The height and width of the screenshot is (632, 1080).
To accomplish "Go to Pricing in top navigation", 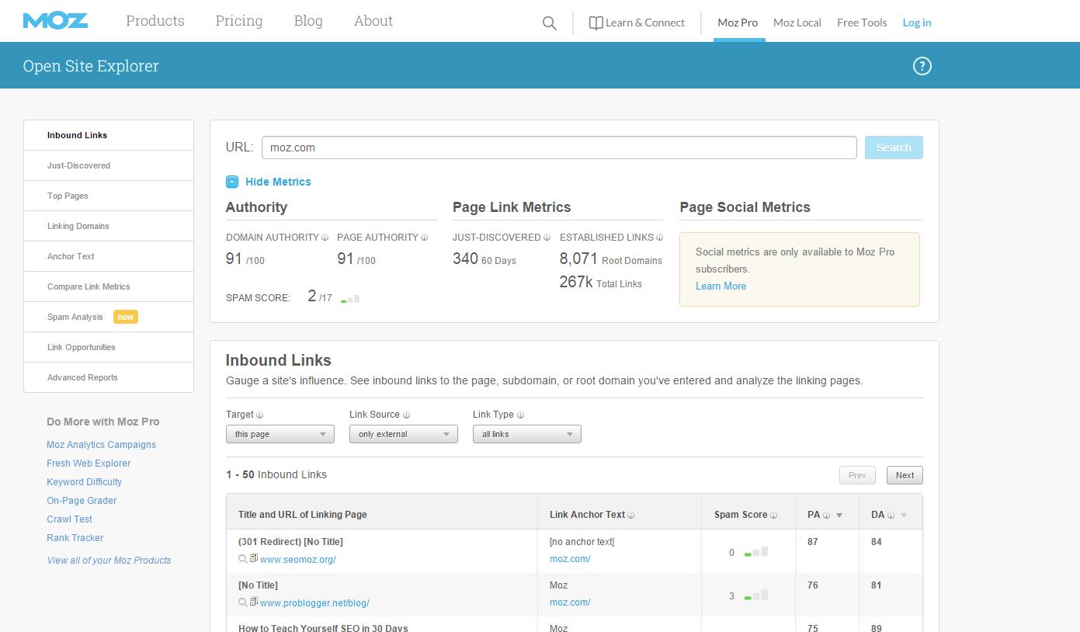I will coord(239,21).
